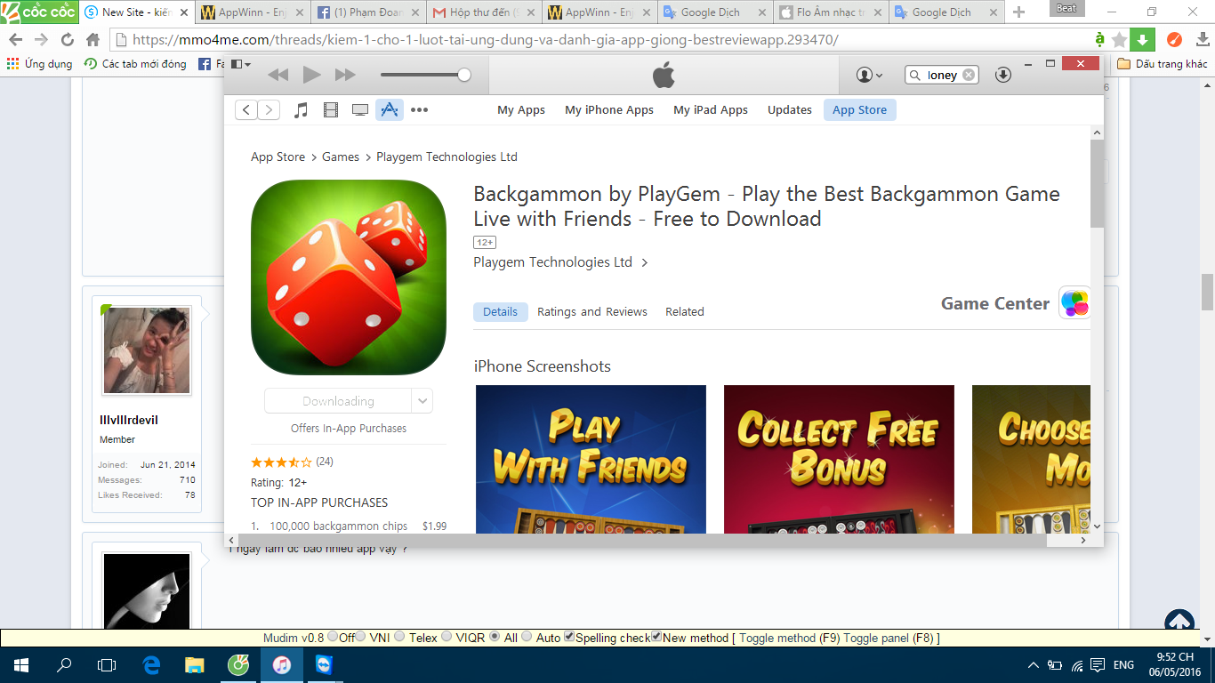Switch to the My iPad Apps tab
1215x683 pixels.
coord(711,110)
